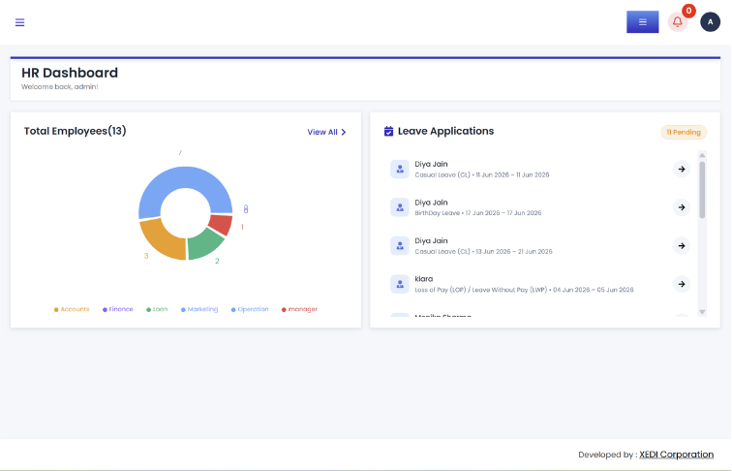Open the hamburger sidebar menu icon
Screen dimensions: 732x471
[19, 22]
